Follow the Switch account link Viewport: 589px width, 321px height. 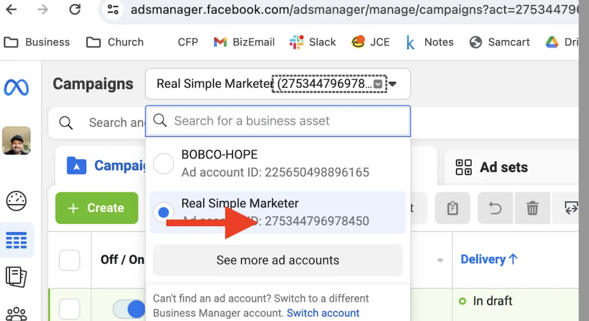pyautogui.click(x=323, y=313)
